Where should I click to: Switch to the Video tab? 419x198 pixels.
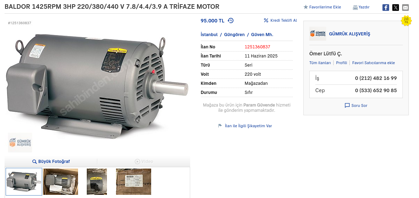(x=144, y=162)
